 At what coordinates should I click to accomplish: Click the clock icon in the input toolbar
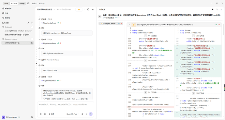coord(41,114)
